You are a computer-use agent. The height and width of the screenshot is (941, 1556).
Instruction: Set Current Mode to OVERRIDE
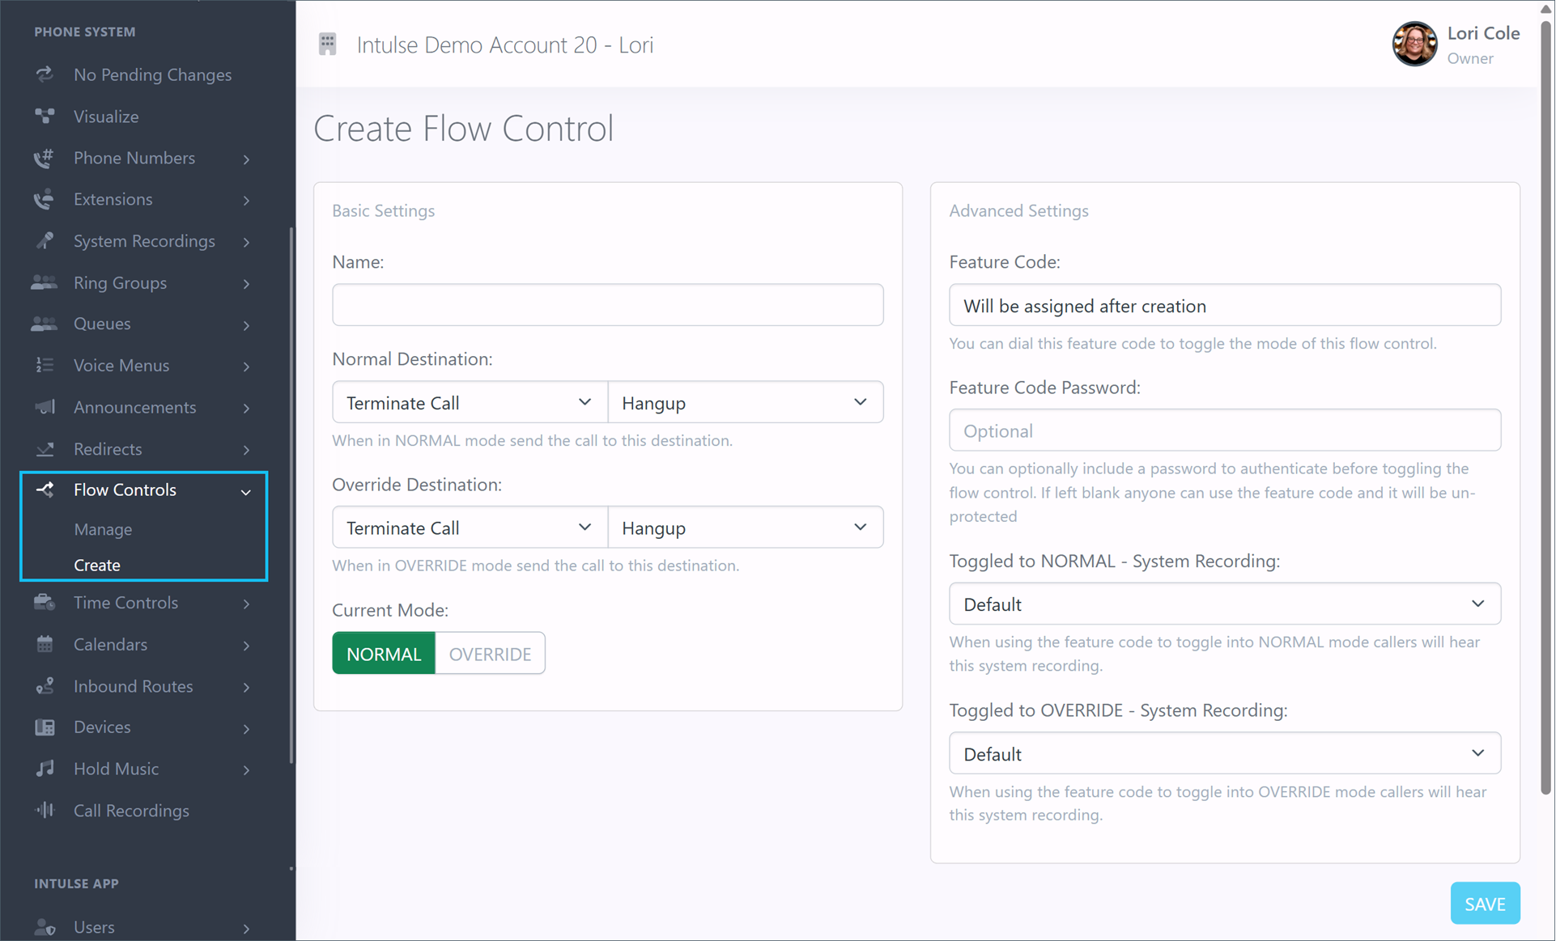[x=490, y=654]
